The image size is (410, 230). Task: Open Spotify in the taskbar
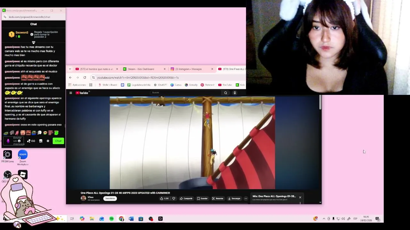coord(111,219)
